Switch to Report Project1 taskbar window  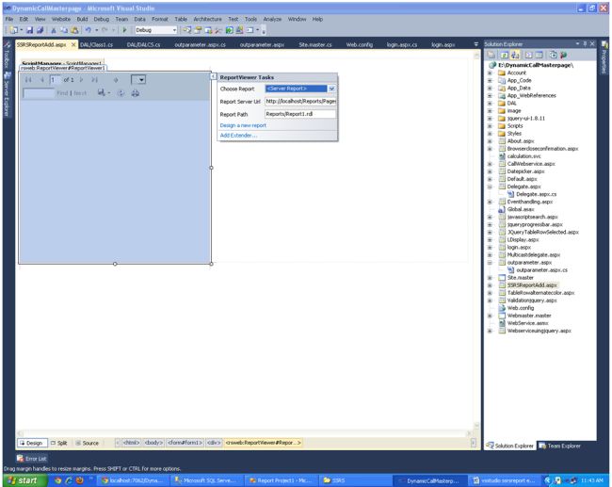(281, 480)
